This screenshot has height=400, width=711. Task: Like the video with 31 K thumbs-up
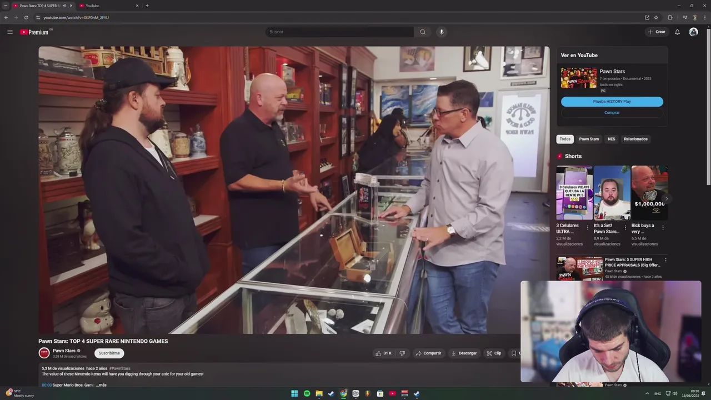384,353
